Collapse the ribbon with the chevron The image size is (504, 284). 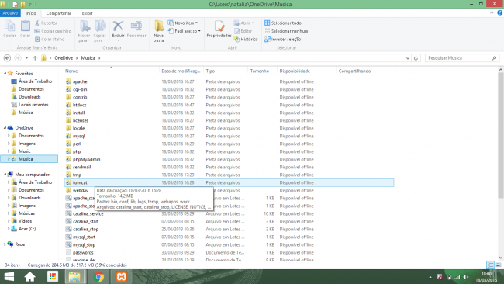(492, 13)
